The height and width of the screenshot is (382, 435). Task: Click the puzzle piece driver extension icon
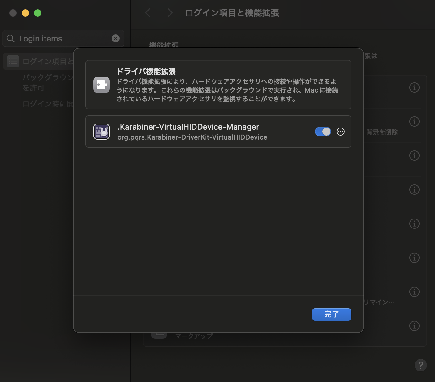101,85
